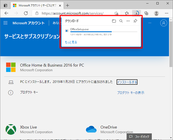Click the インストールする link
Image resolution: width=173 pixels, height=140 pixels.
127,82
